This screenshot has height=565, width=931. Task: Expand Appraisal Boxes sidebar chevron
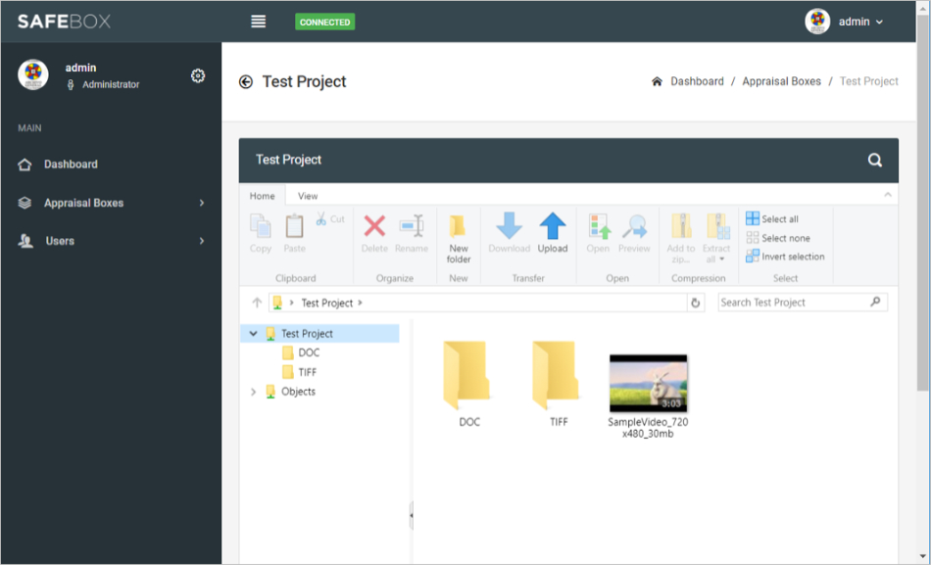(202, 203)
